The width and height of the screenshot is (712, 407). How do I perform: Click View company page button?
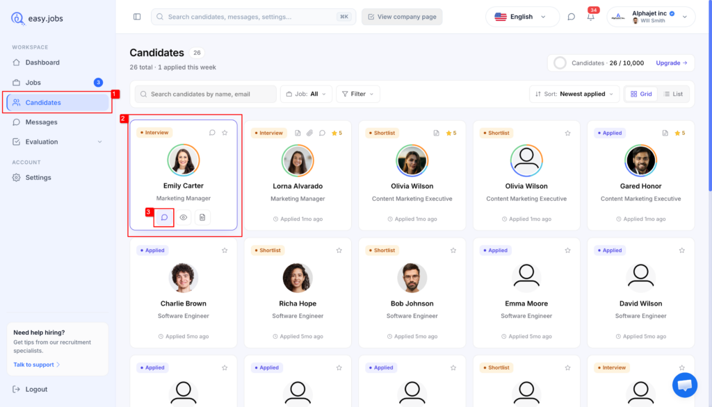(x=402, y=17)
